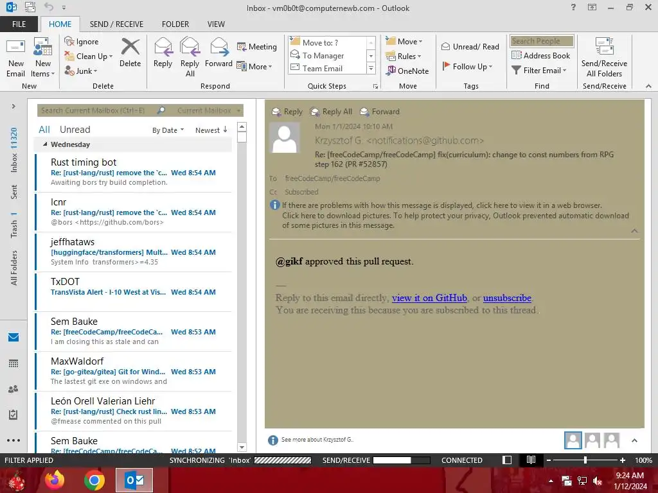Expand the Quick Steps gallery
The image size is (658, 493).
click(x=371, y=68)
